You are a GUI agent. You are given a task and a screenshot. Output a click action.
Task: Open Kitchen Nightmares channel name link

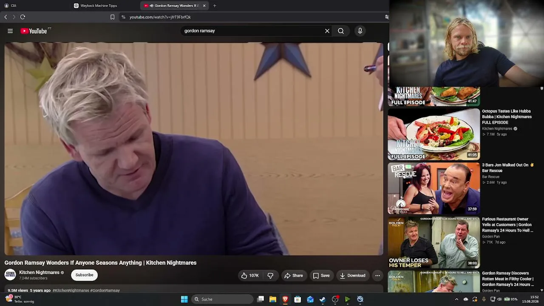[x=39, y=272]
